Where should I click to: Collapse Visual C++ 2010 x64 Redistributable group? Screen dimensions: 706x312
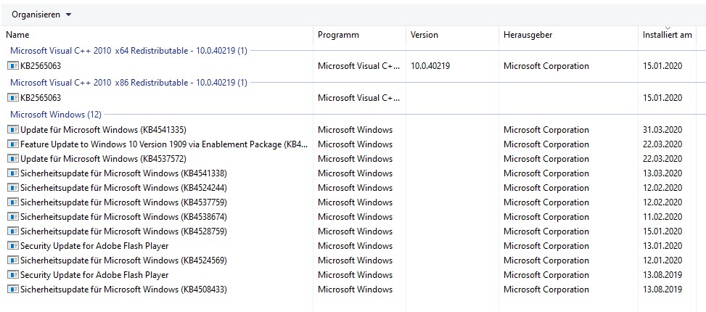pyautogui.click(x=128, y=51)
